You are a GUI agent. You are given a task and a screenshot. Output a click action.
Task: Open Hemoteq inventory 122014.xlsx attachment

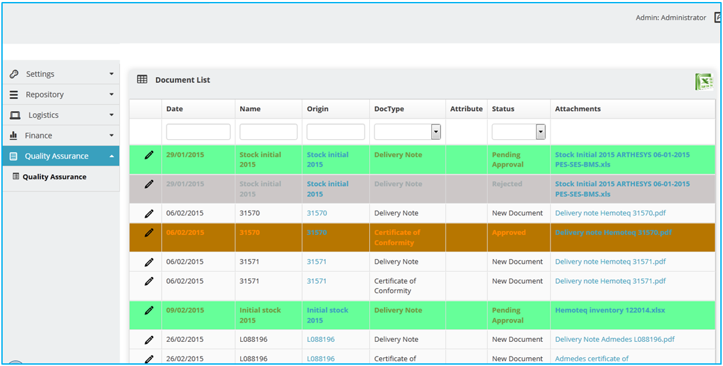[x=609, y=310]
